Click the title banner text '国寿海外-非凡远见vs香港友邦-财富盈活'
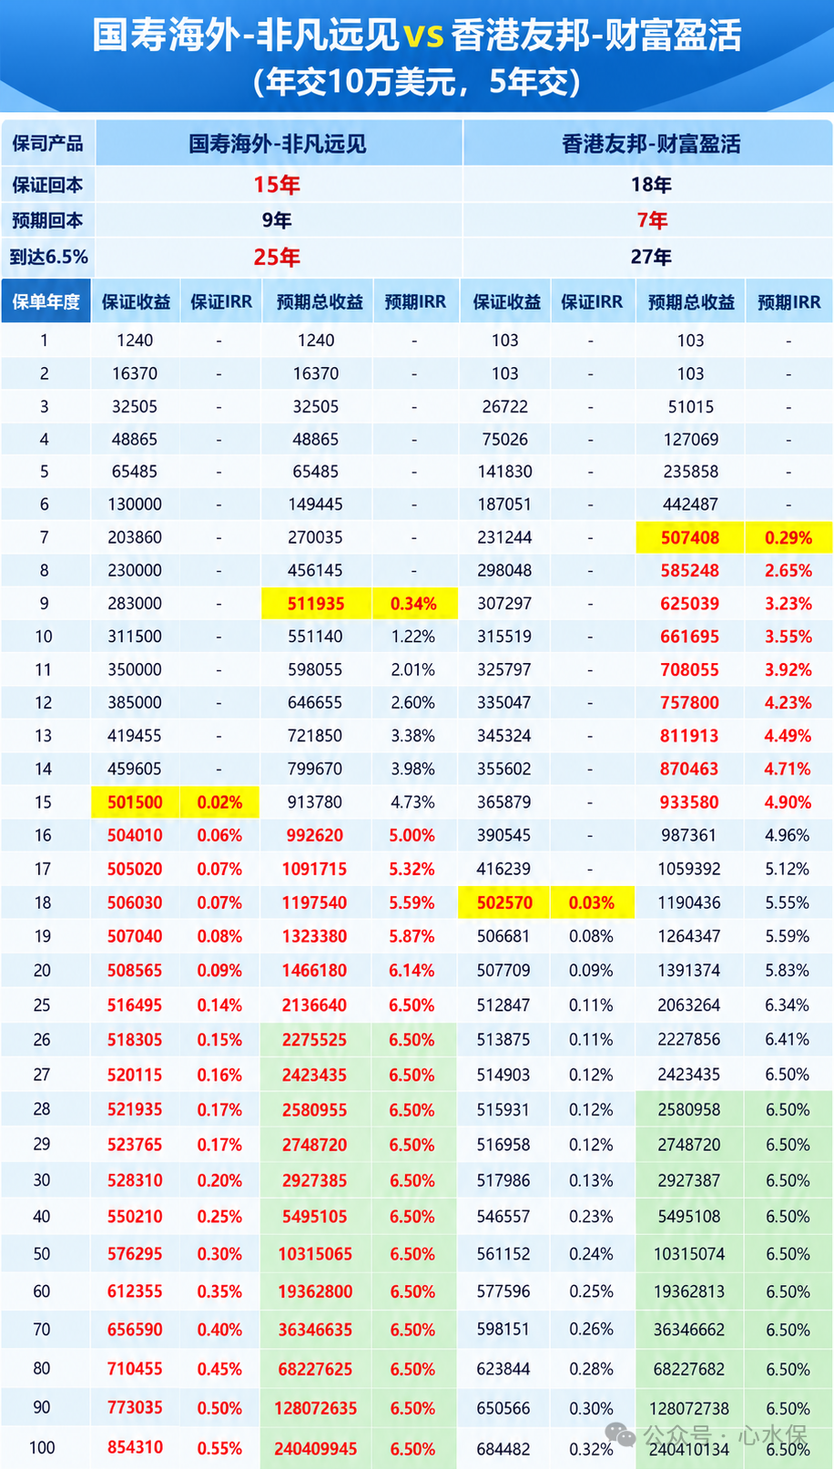The width and height of the screenshot is (834, 1469). 417,36
